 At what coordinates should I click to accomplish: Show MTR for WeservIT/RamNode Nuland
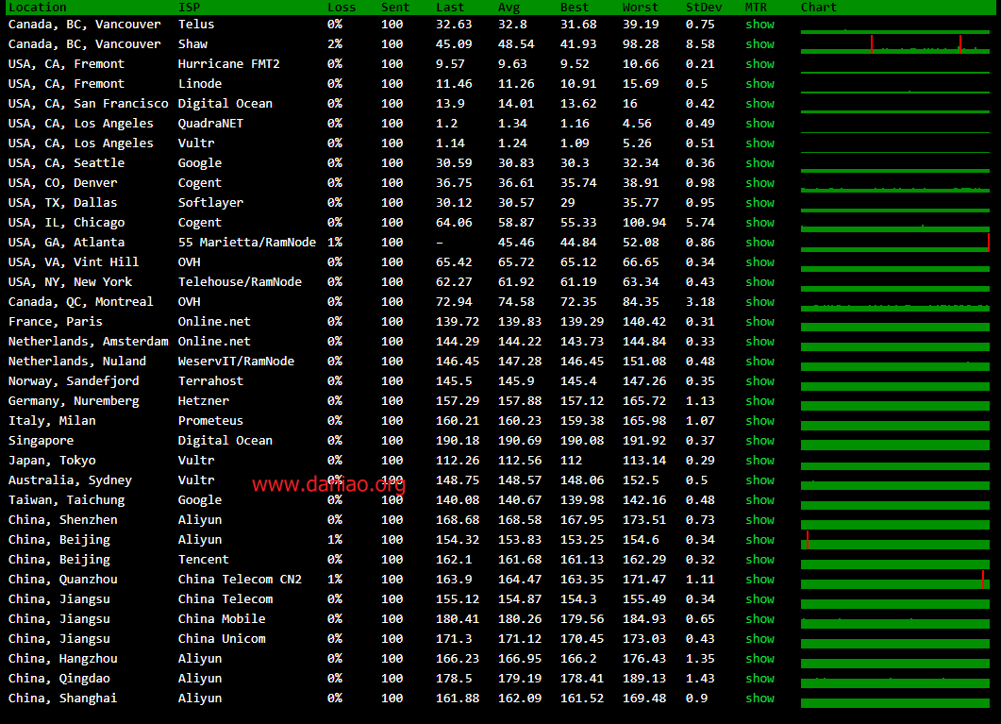759,361
